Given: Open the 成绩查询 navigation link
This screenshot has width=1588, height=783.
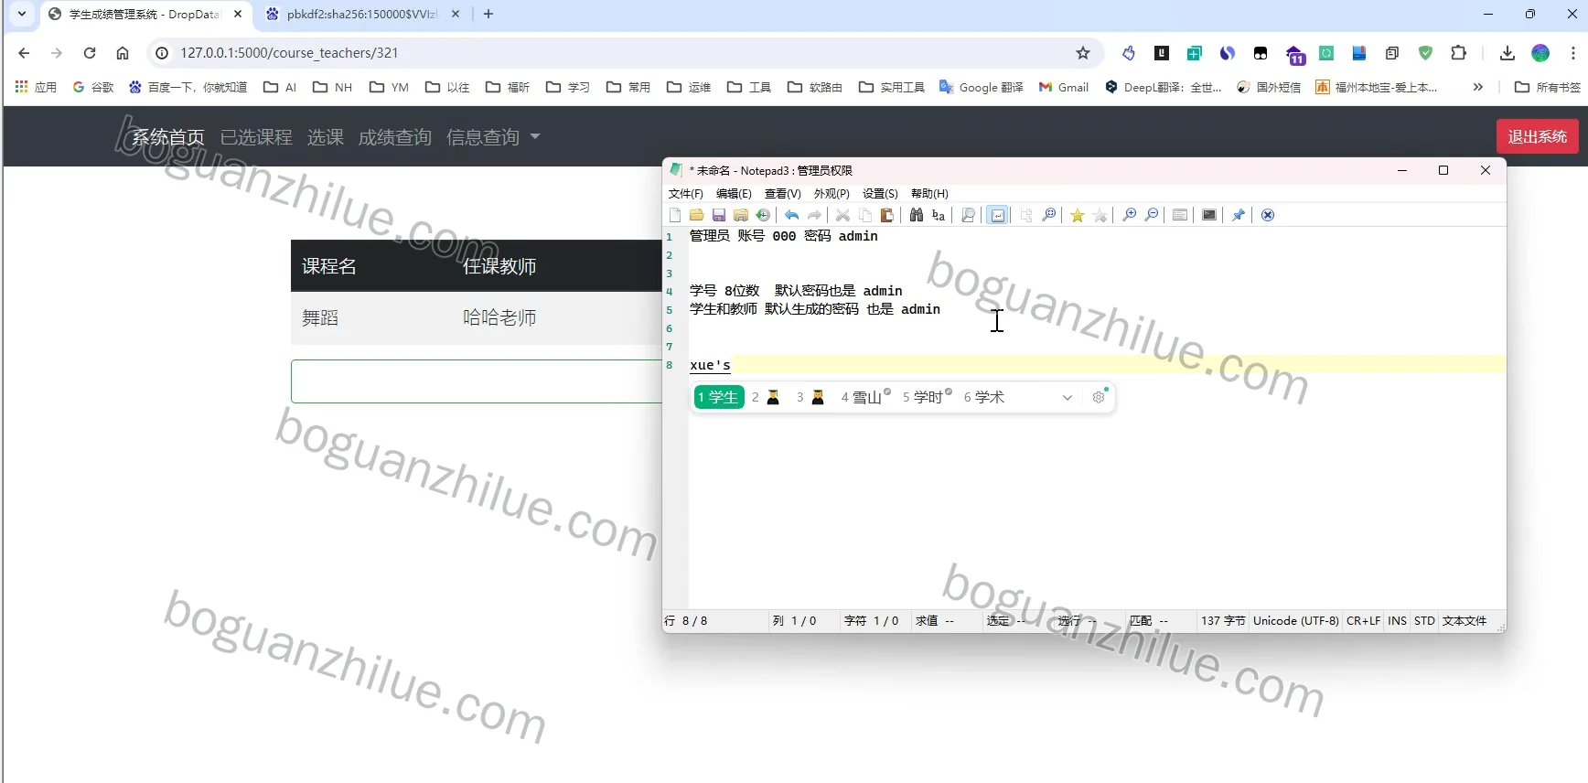Looking at the screenshot, I should pos(395,137).
